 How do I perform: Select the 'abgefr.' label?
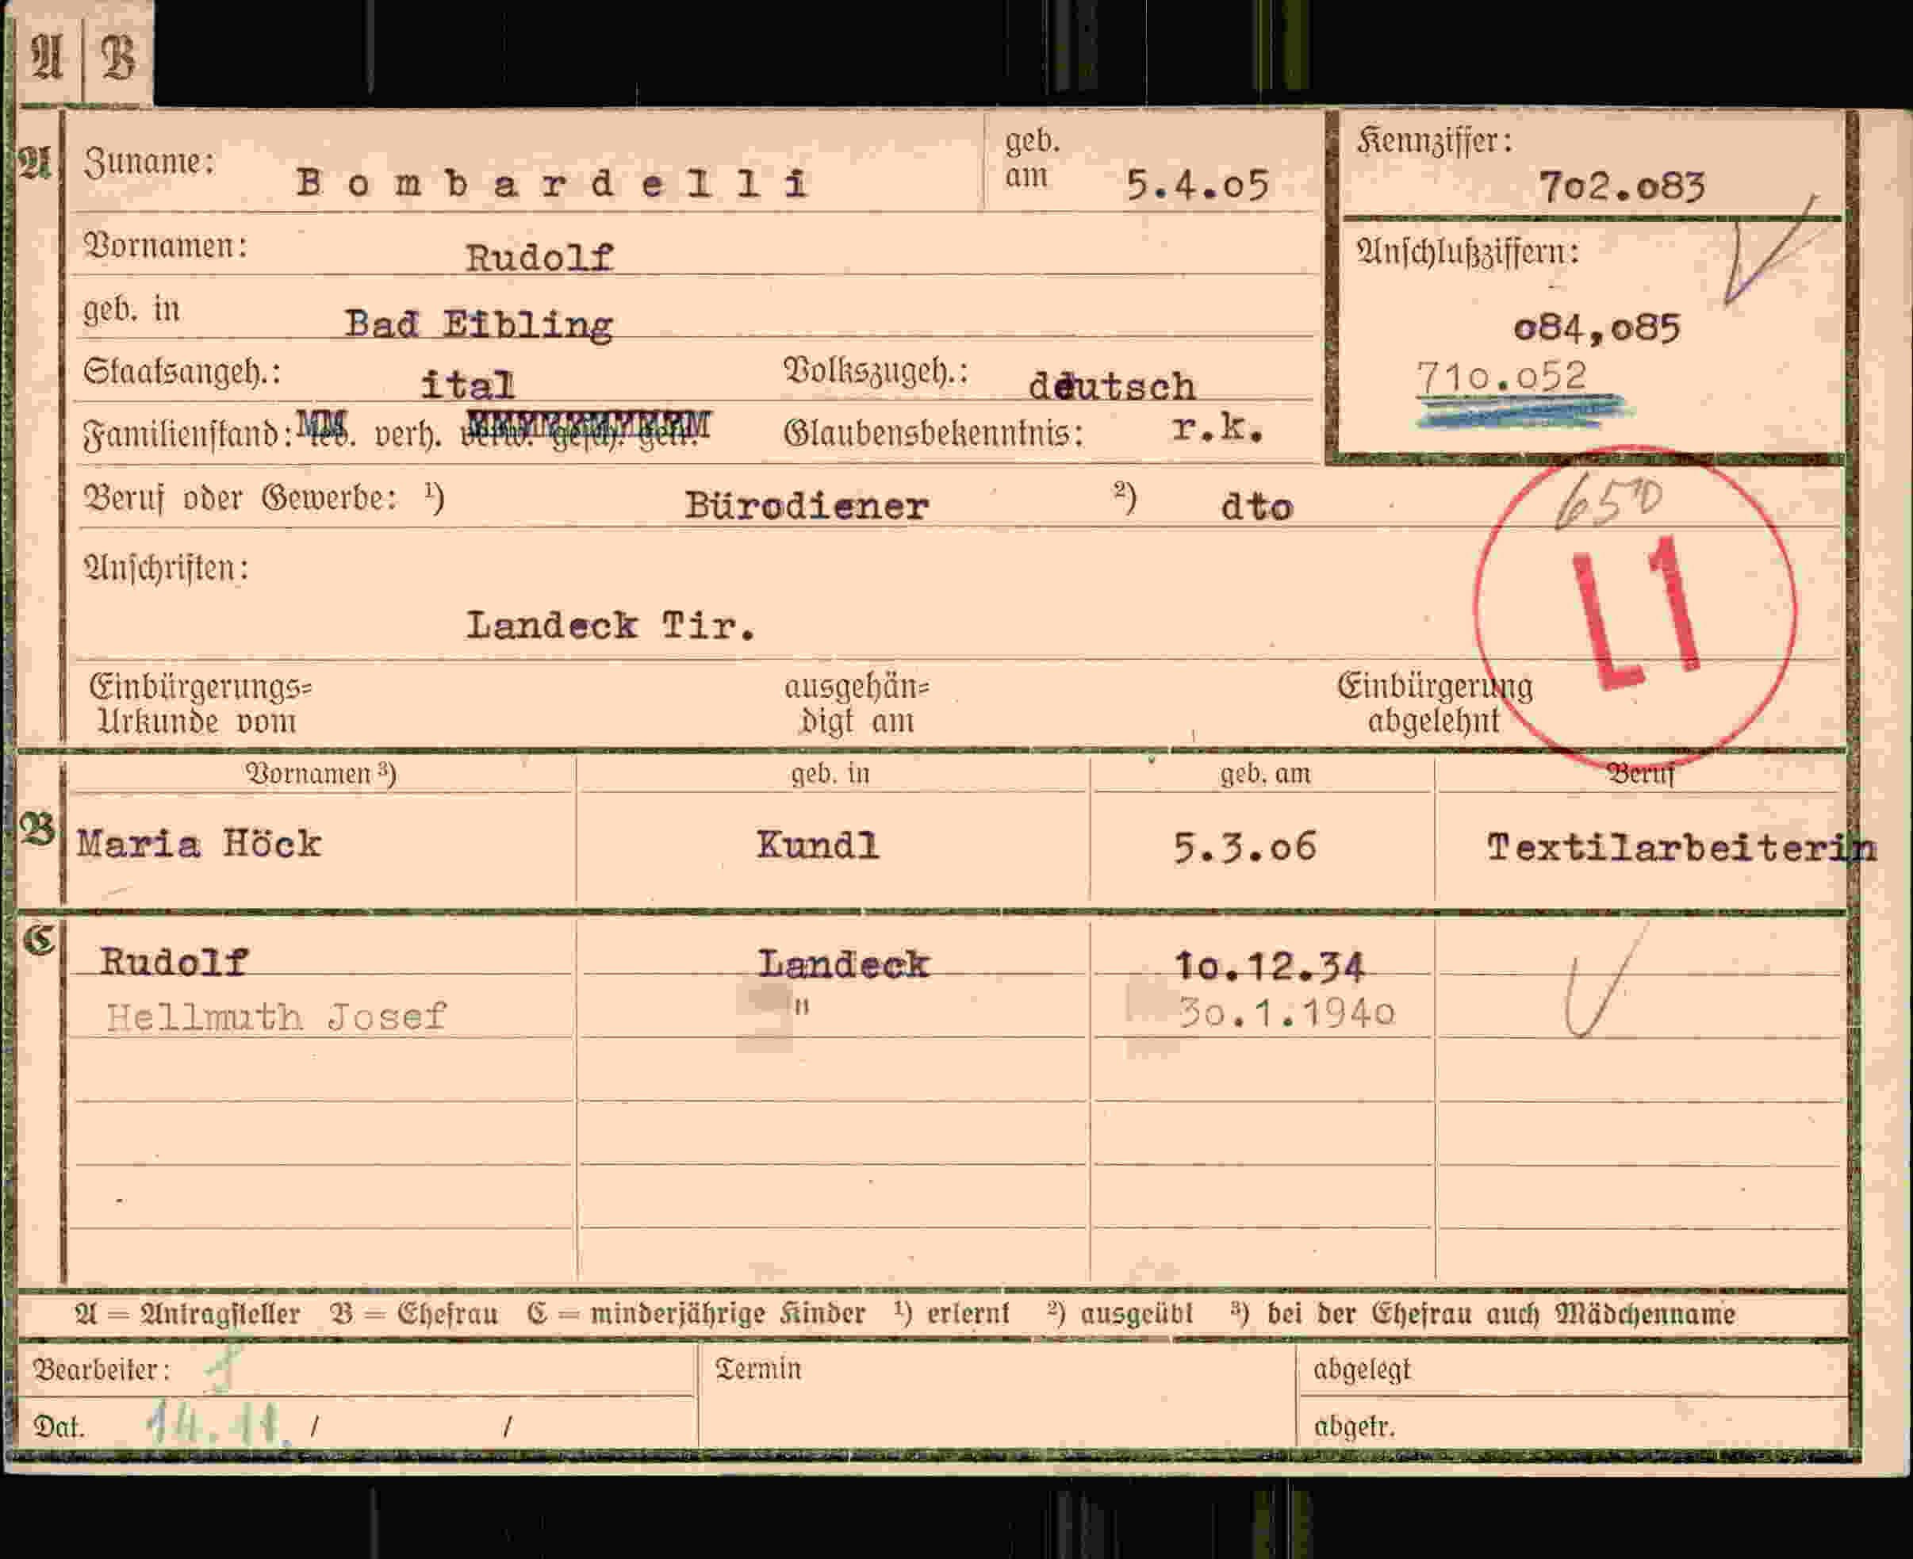tap(1354, 1426)
